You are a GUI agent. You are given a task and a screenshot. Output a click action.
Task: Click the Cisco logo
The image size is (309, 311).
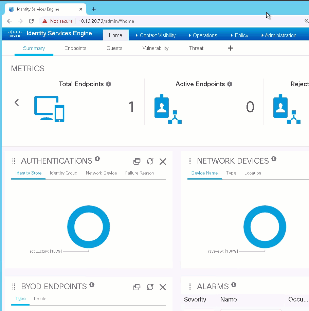tap(15, 34)
